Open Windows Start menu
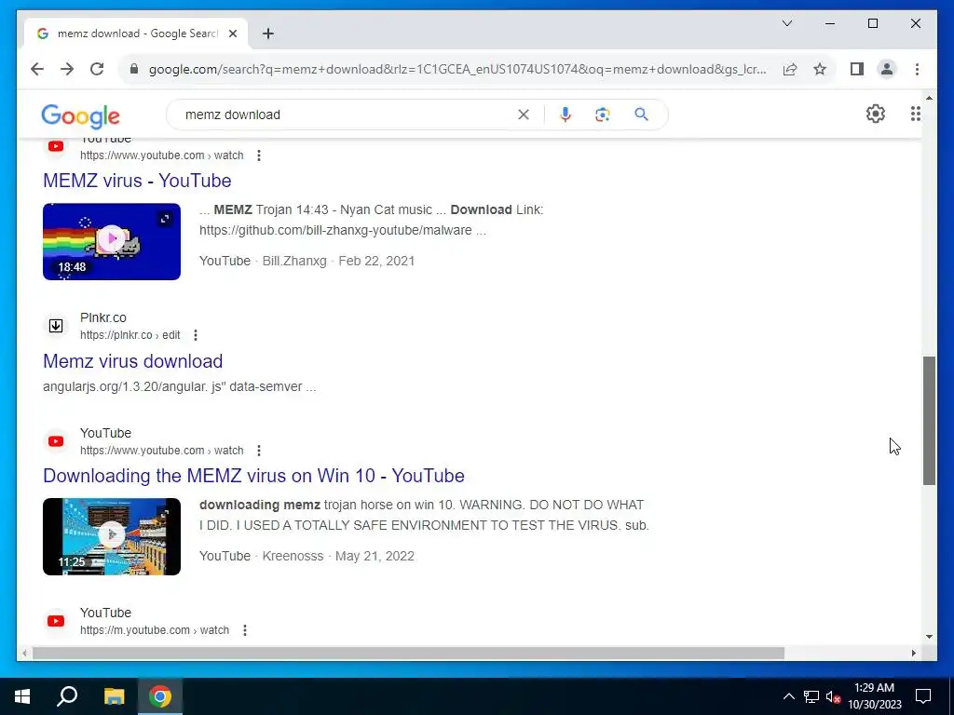Image resolution: width=954 pixels, height=715 pixels. coord(22,696)
